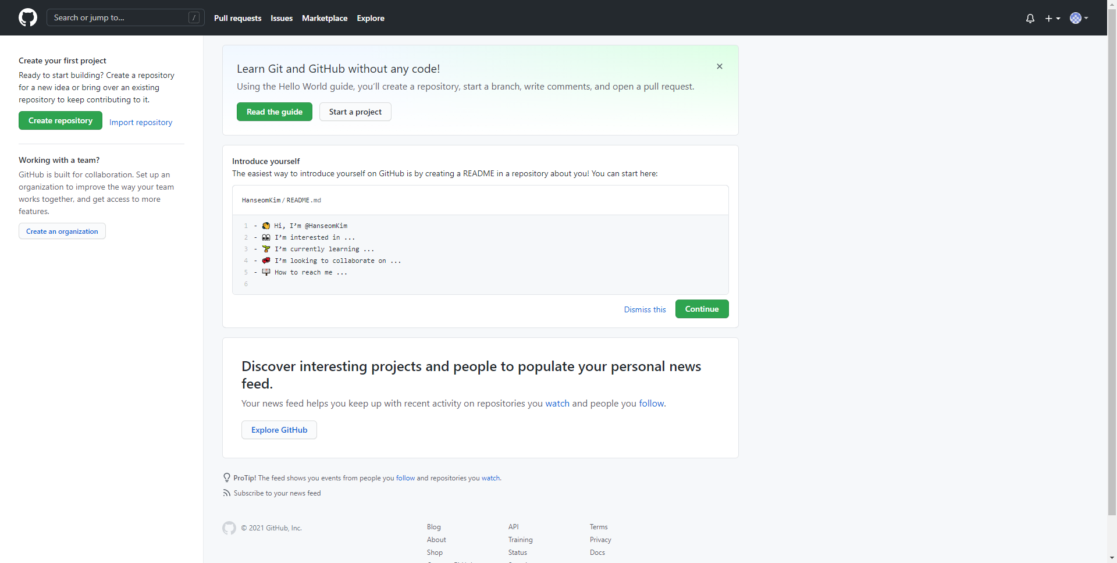
Task: Follow the Import repository link
Action: pyautogui.click(x=141, y=122)
